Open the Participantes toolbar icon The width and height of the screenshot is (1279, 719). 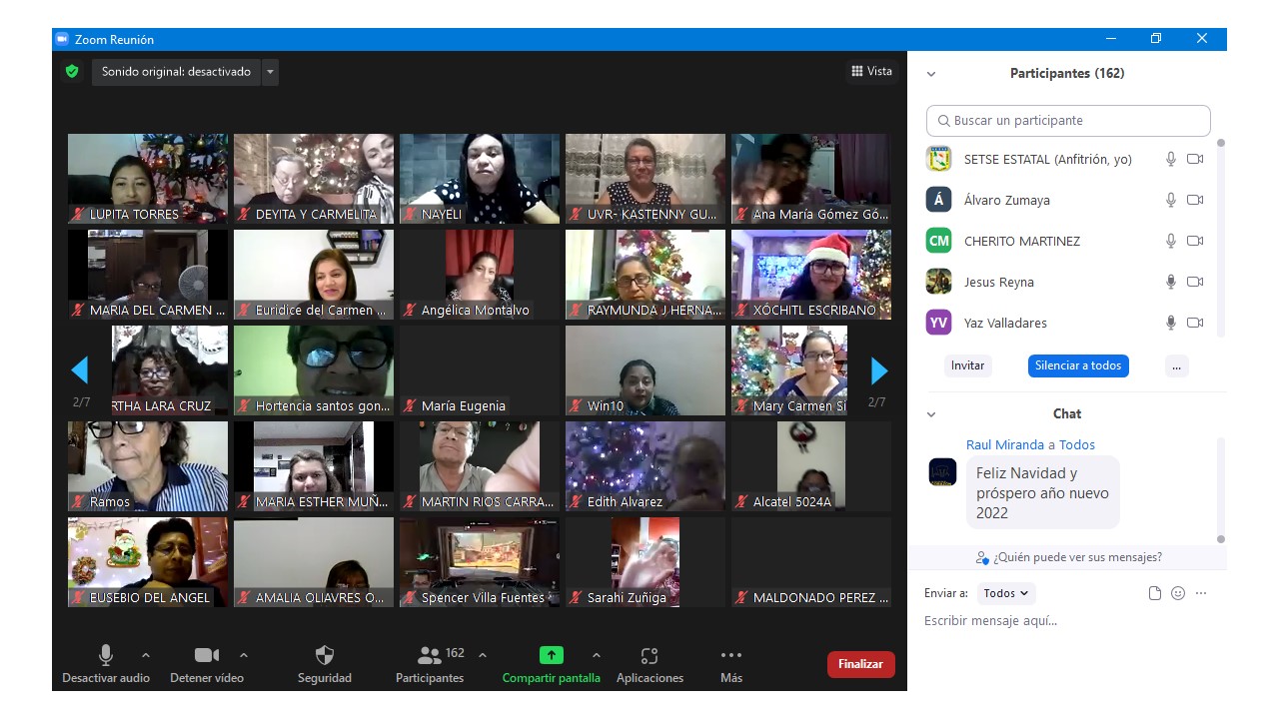[430, 664]
